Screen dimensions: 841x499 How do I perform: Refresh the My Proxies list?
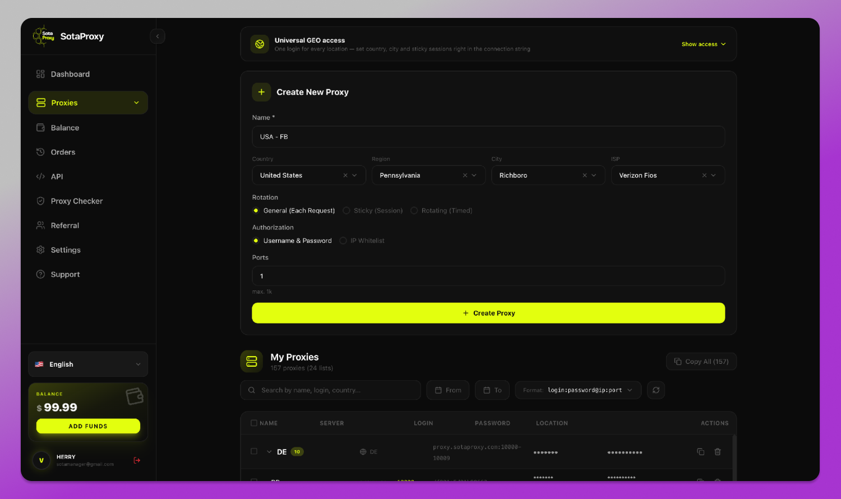656,390
